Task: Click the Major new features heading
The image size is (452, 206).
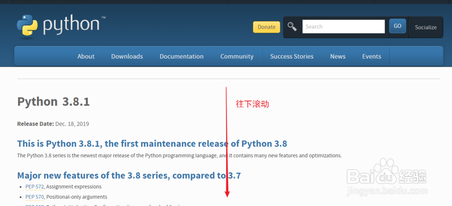Action: (x=129, y=175)
